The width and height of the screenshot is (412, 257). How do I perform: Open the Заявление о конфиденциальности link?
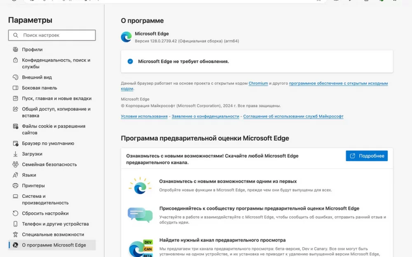click(205, 116)
